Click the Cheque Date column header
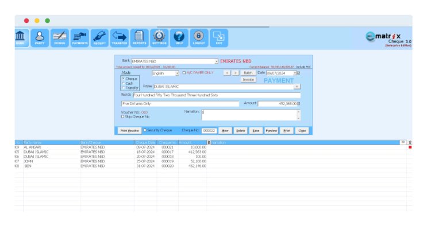431x238 pixels. (x=146, y=143)
